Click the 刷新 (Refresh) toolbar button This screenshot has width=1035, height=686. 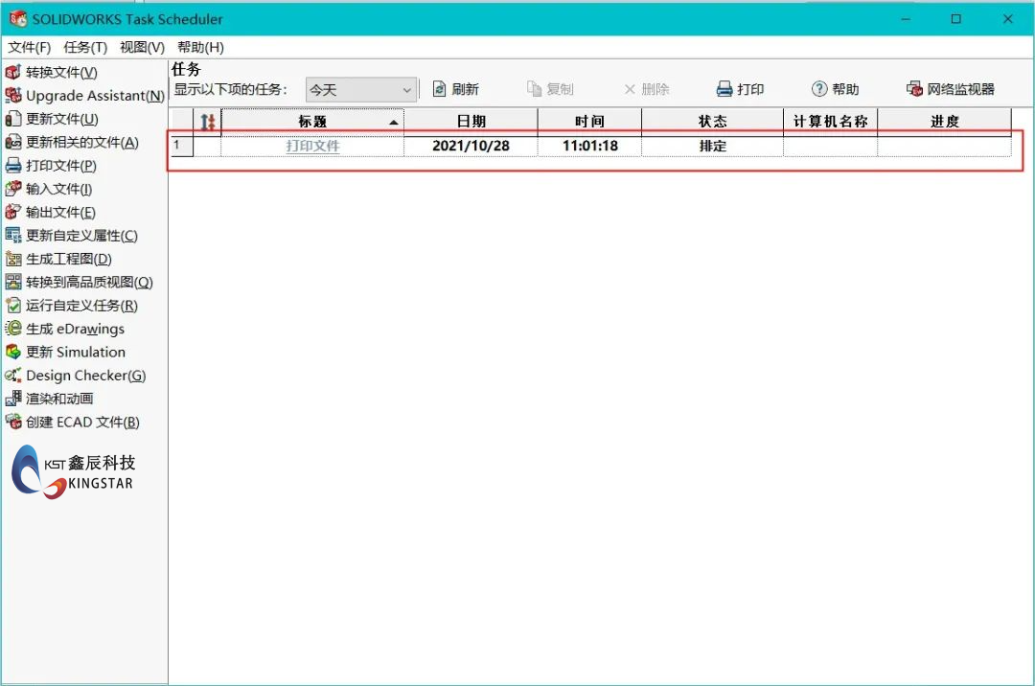[455, 89]
